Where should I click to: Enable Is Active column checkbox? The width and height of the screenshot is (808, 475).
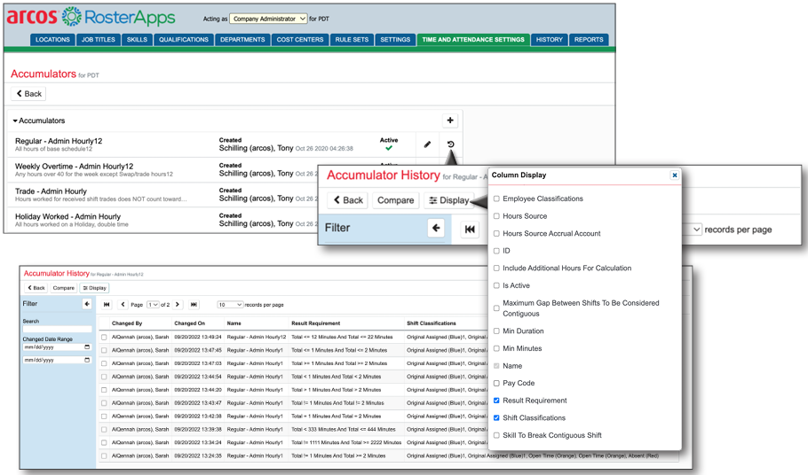[x=496, y=285]
